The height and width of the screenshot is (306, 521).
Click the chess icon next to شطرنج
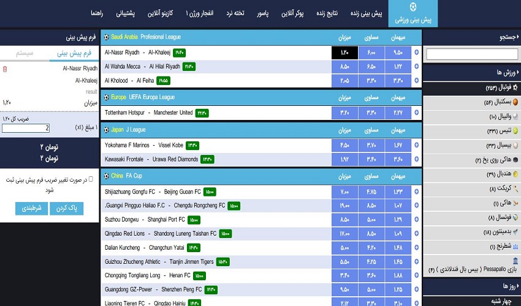pos(515,246)
